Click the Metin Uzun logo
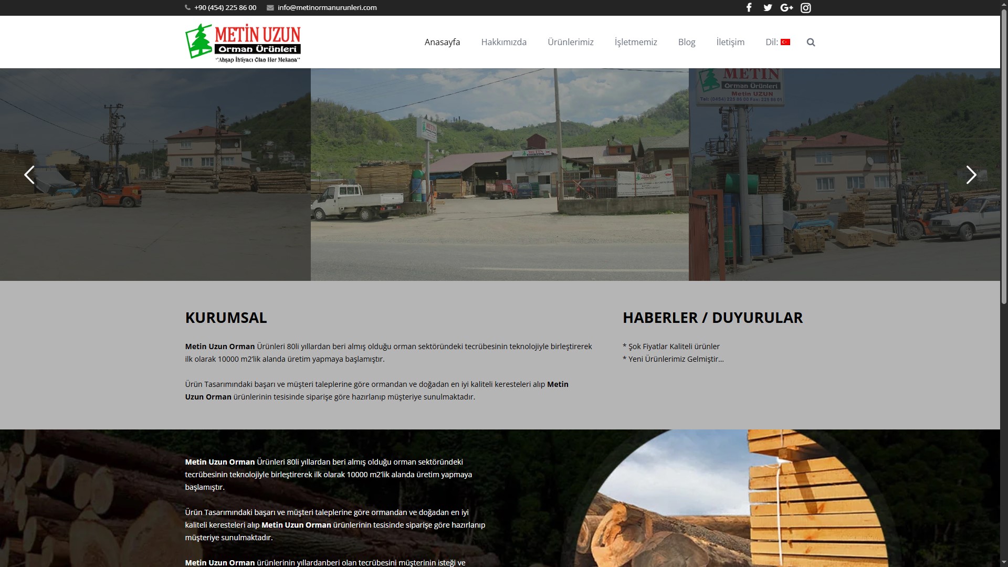1008x567 pixels. click(243, 43)
